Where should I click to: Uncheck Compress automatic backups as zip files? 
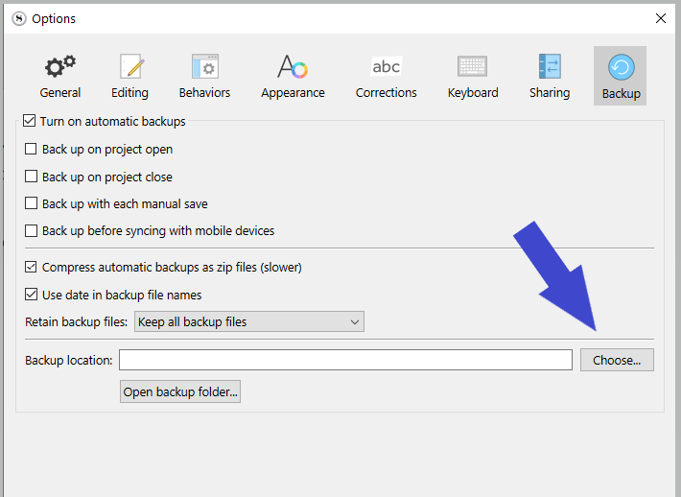(32, 267)
